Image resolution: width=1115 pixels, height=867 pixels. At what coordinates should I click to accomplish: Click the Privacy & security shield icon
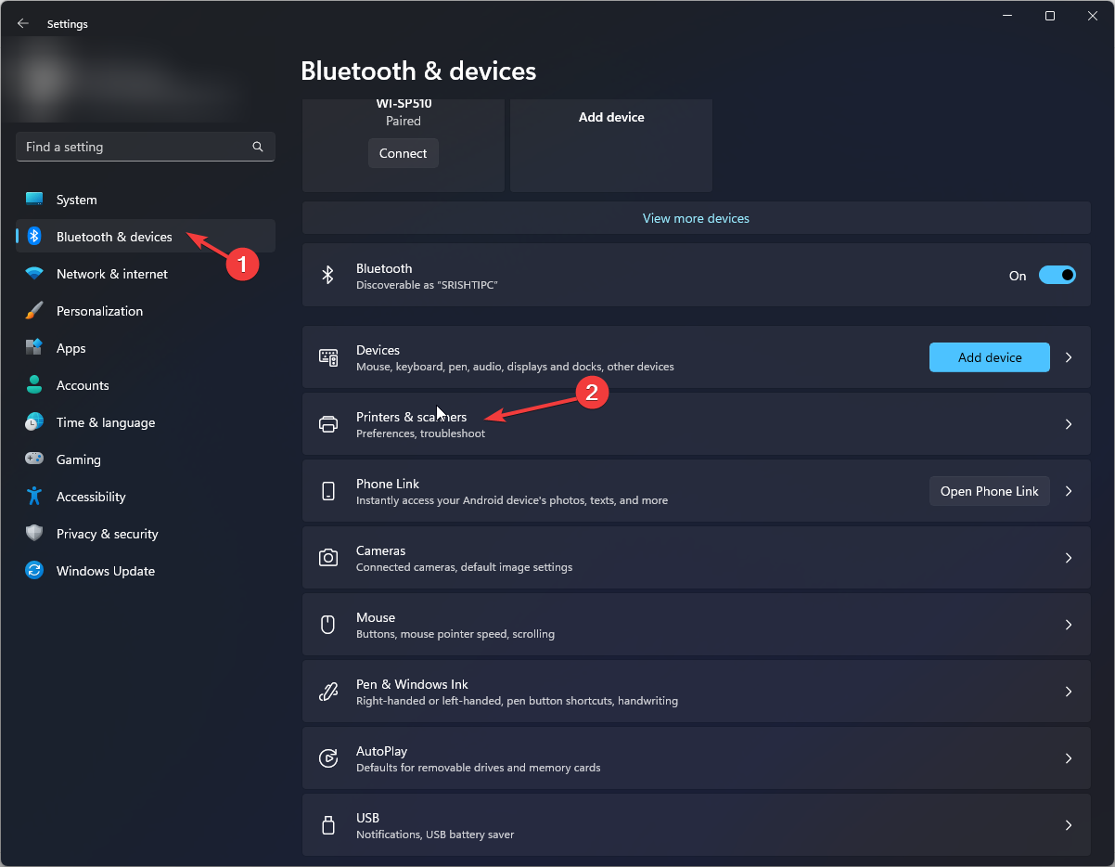coord(34,534)
